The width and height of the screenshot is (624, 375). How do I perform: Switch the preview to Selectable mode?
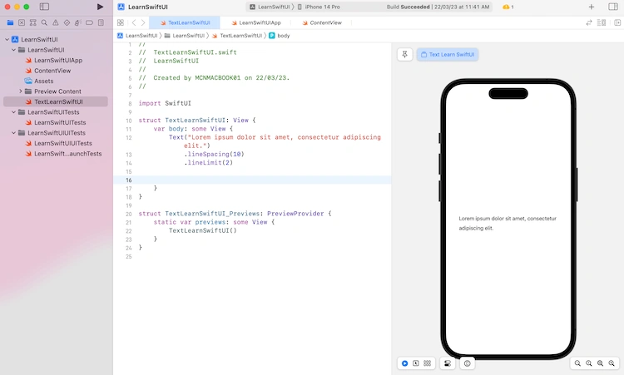tap(416, 363)
